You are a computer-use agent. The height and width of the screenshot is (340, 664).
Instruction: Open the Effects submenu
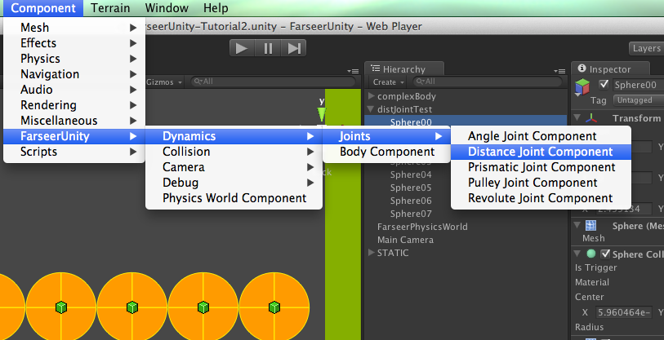coord(74,43)
